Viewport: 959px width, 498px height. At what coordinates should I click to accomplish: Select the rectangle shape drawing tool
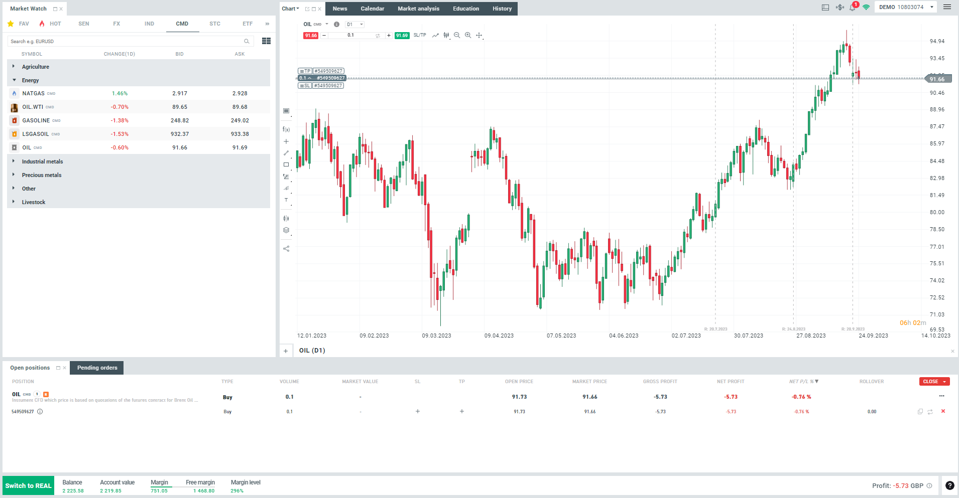tap(286, 164)
